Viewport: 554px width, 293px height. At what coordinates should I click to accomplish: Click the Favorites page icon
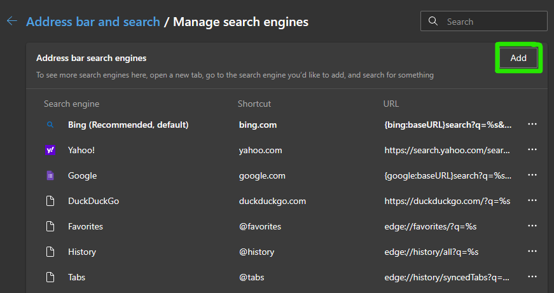tap(50, 226)
